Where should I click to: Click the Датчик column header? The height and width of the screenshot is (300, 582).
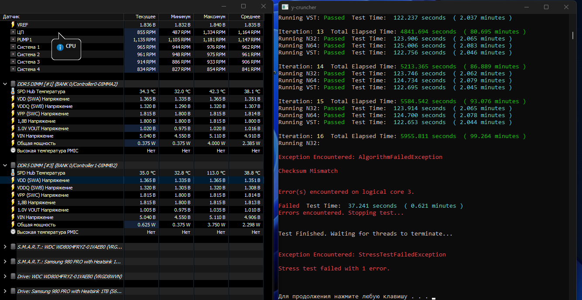[62, 17]
